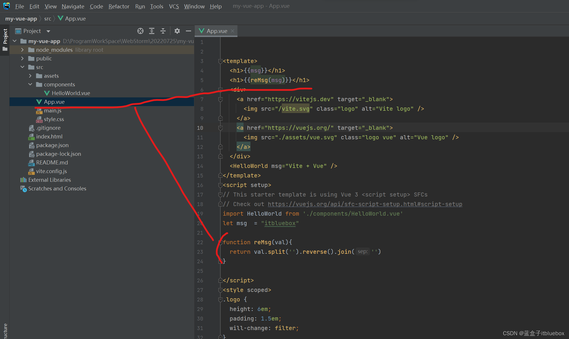This screenshot has height=339, width=569.
Task: Open the Run menu
Action: [x=140, y=6]
